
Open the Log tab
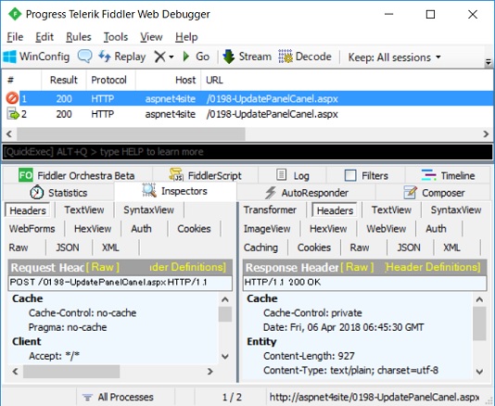pyautogui.click(x=293, y=175)
